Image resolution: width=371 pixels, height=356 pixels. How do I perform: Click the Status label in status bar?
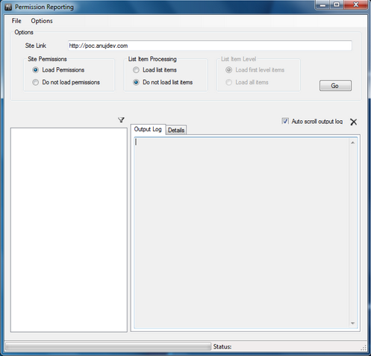[222, 347]
